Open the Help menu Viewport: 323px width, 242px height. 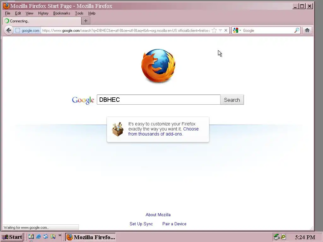click(x=92, y=13)
